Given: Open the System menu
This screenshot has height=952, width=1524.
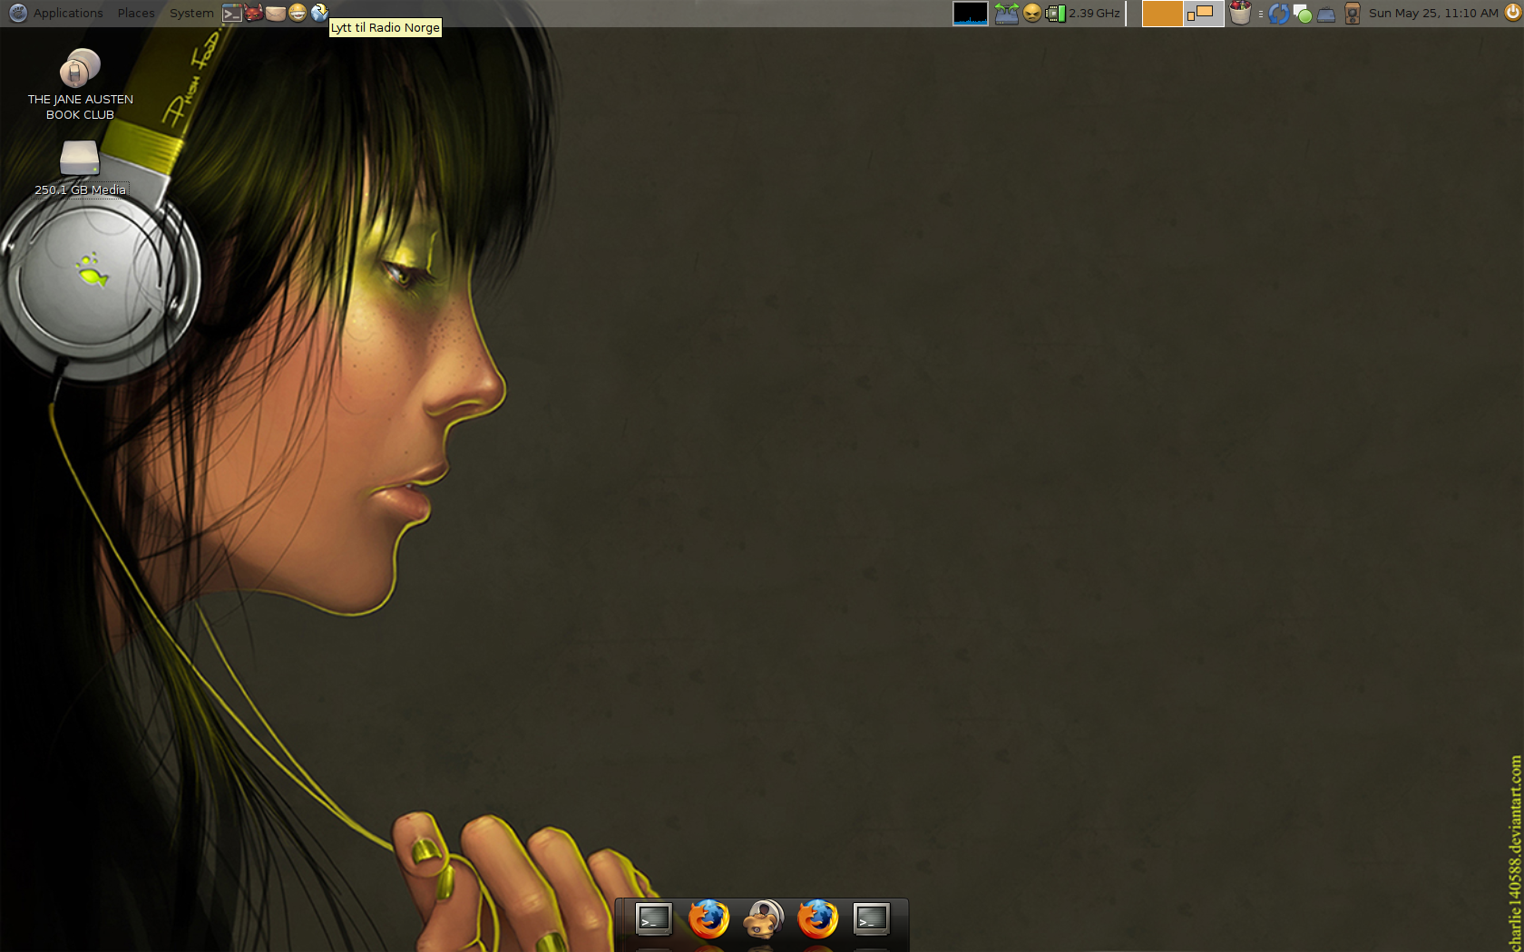Looking at the screenshot, I should (x=191, y=13).
